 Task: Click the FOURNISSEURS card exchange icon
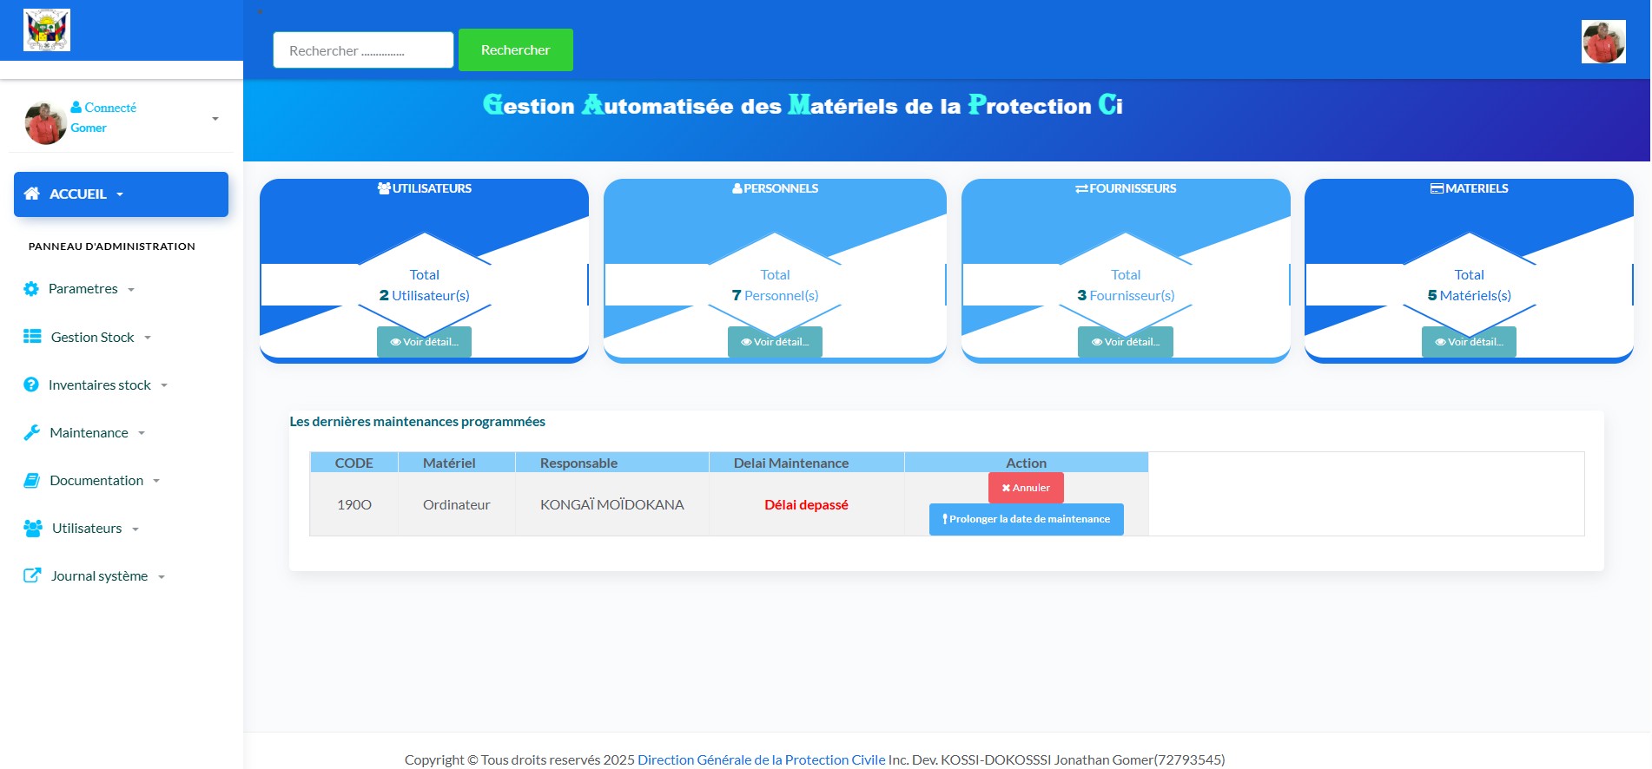point(1081,188)
